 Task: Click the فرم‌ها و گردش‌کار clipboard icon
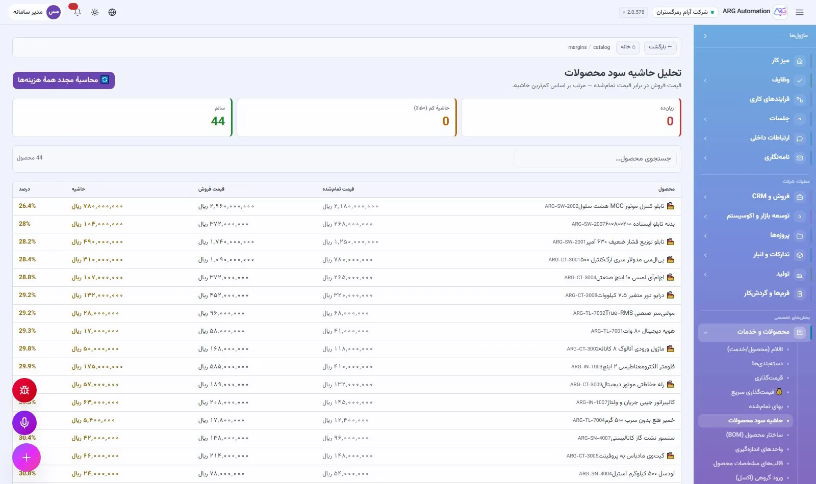tap(800, 294)
